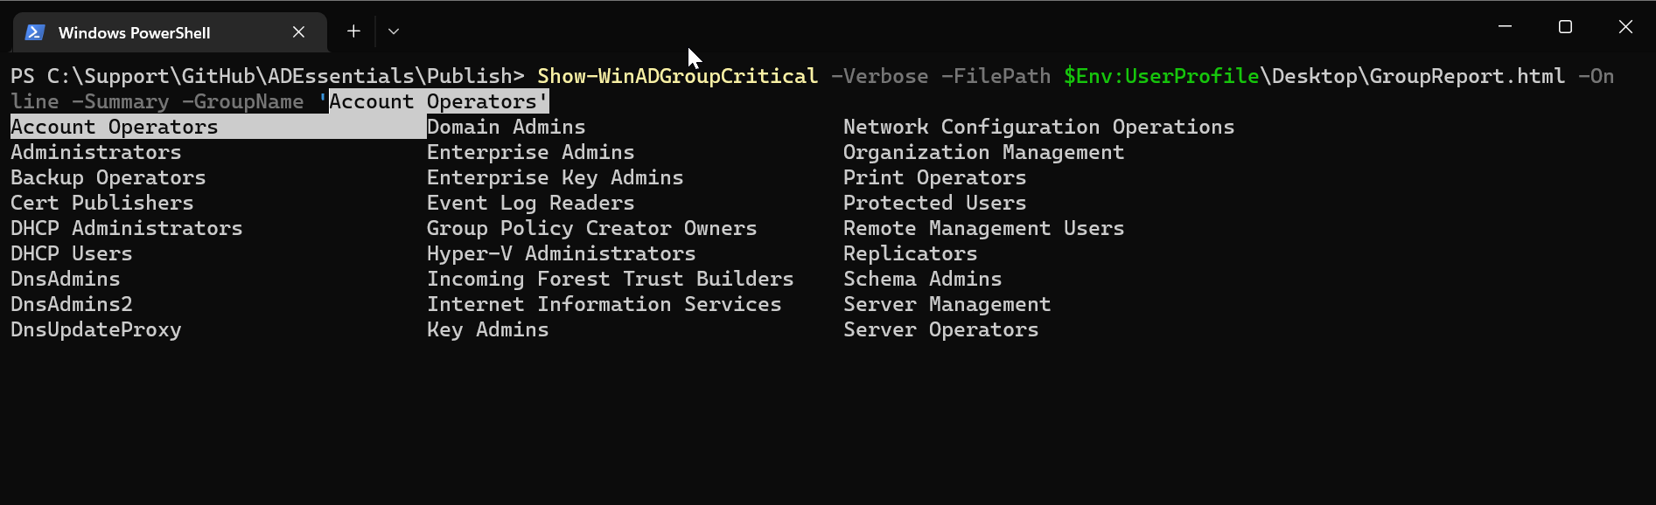Viewport: 1656px width, 505px height.
Task: Choose Domain Admins from completion list
Action: (x=506, y=127)
